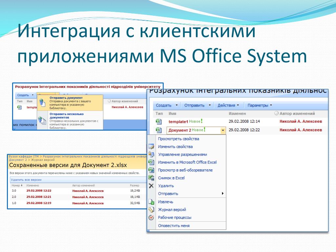Click the Просмотр в веб-обозревателе icon
This screenshot has height=252, width=336.
click(x=151, y=170)
